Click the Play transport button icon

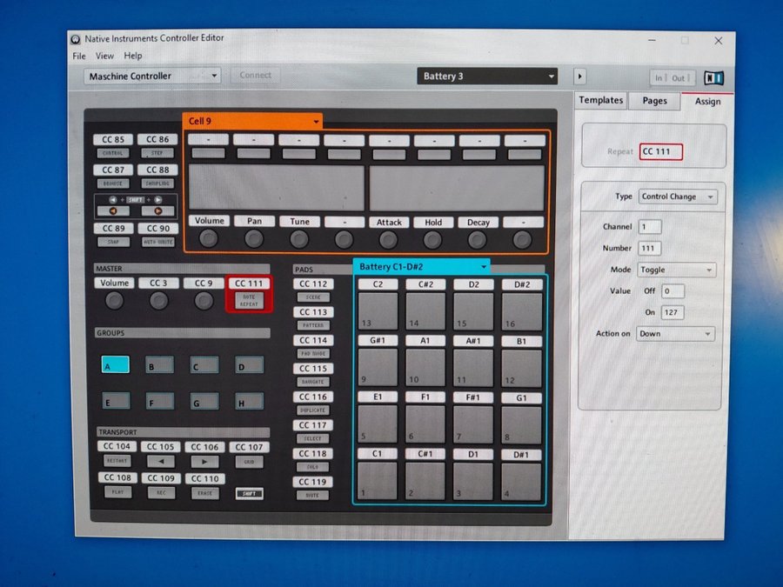117,492
